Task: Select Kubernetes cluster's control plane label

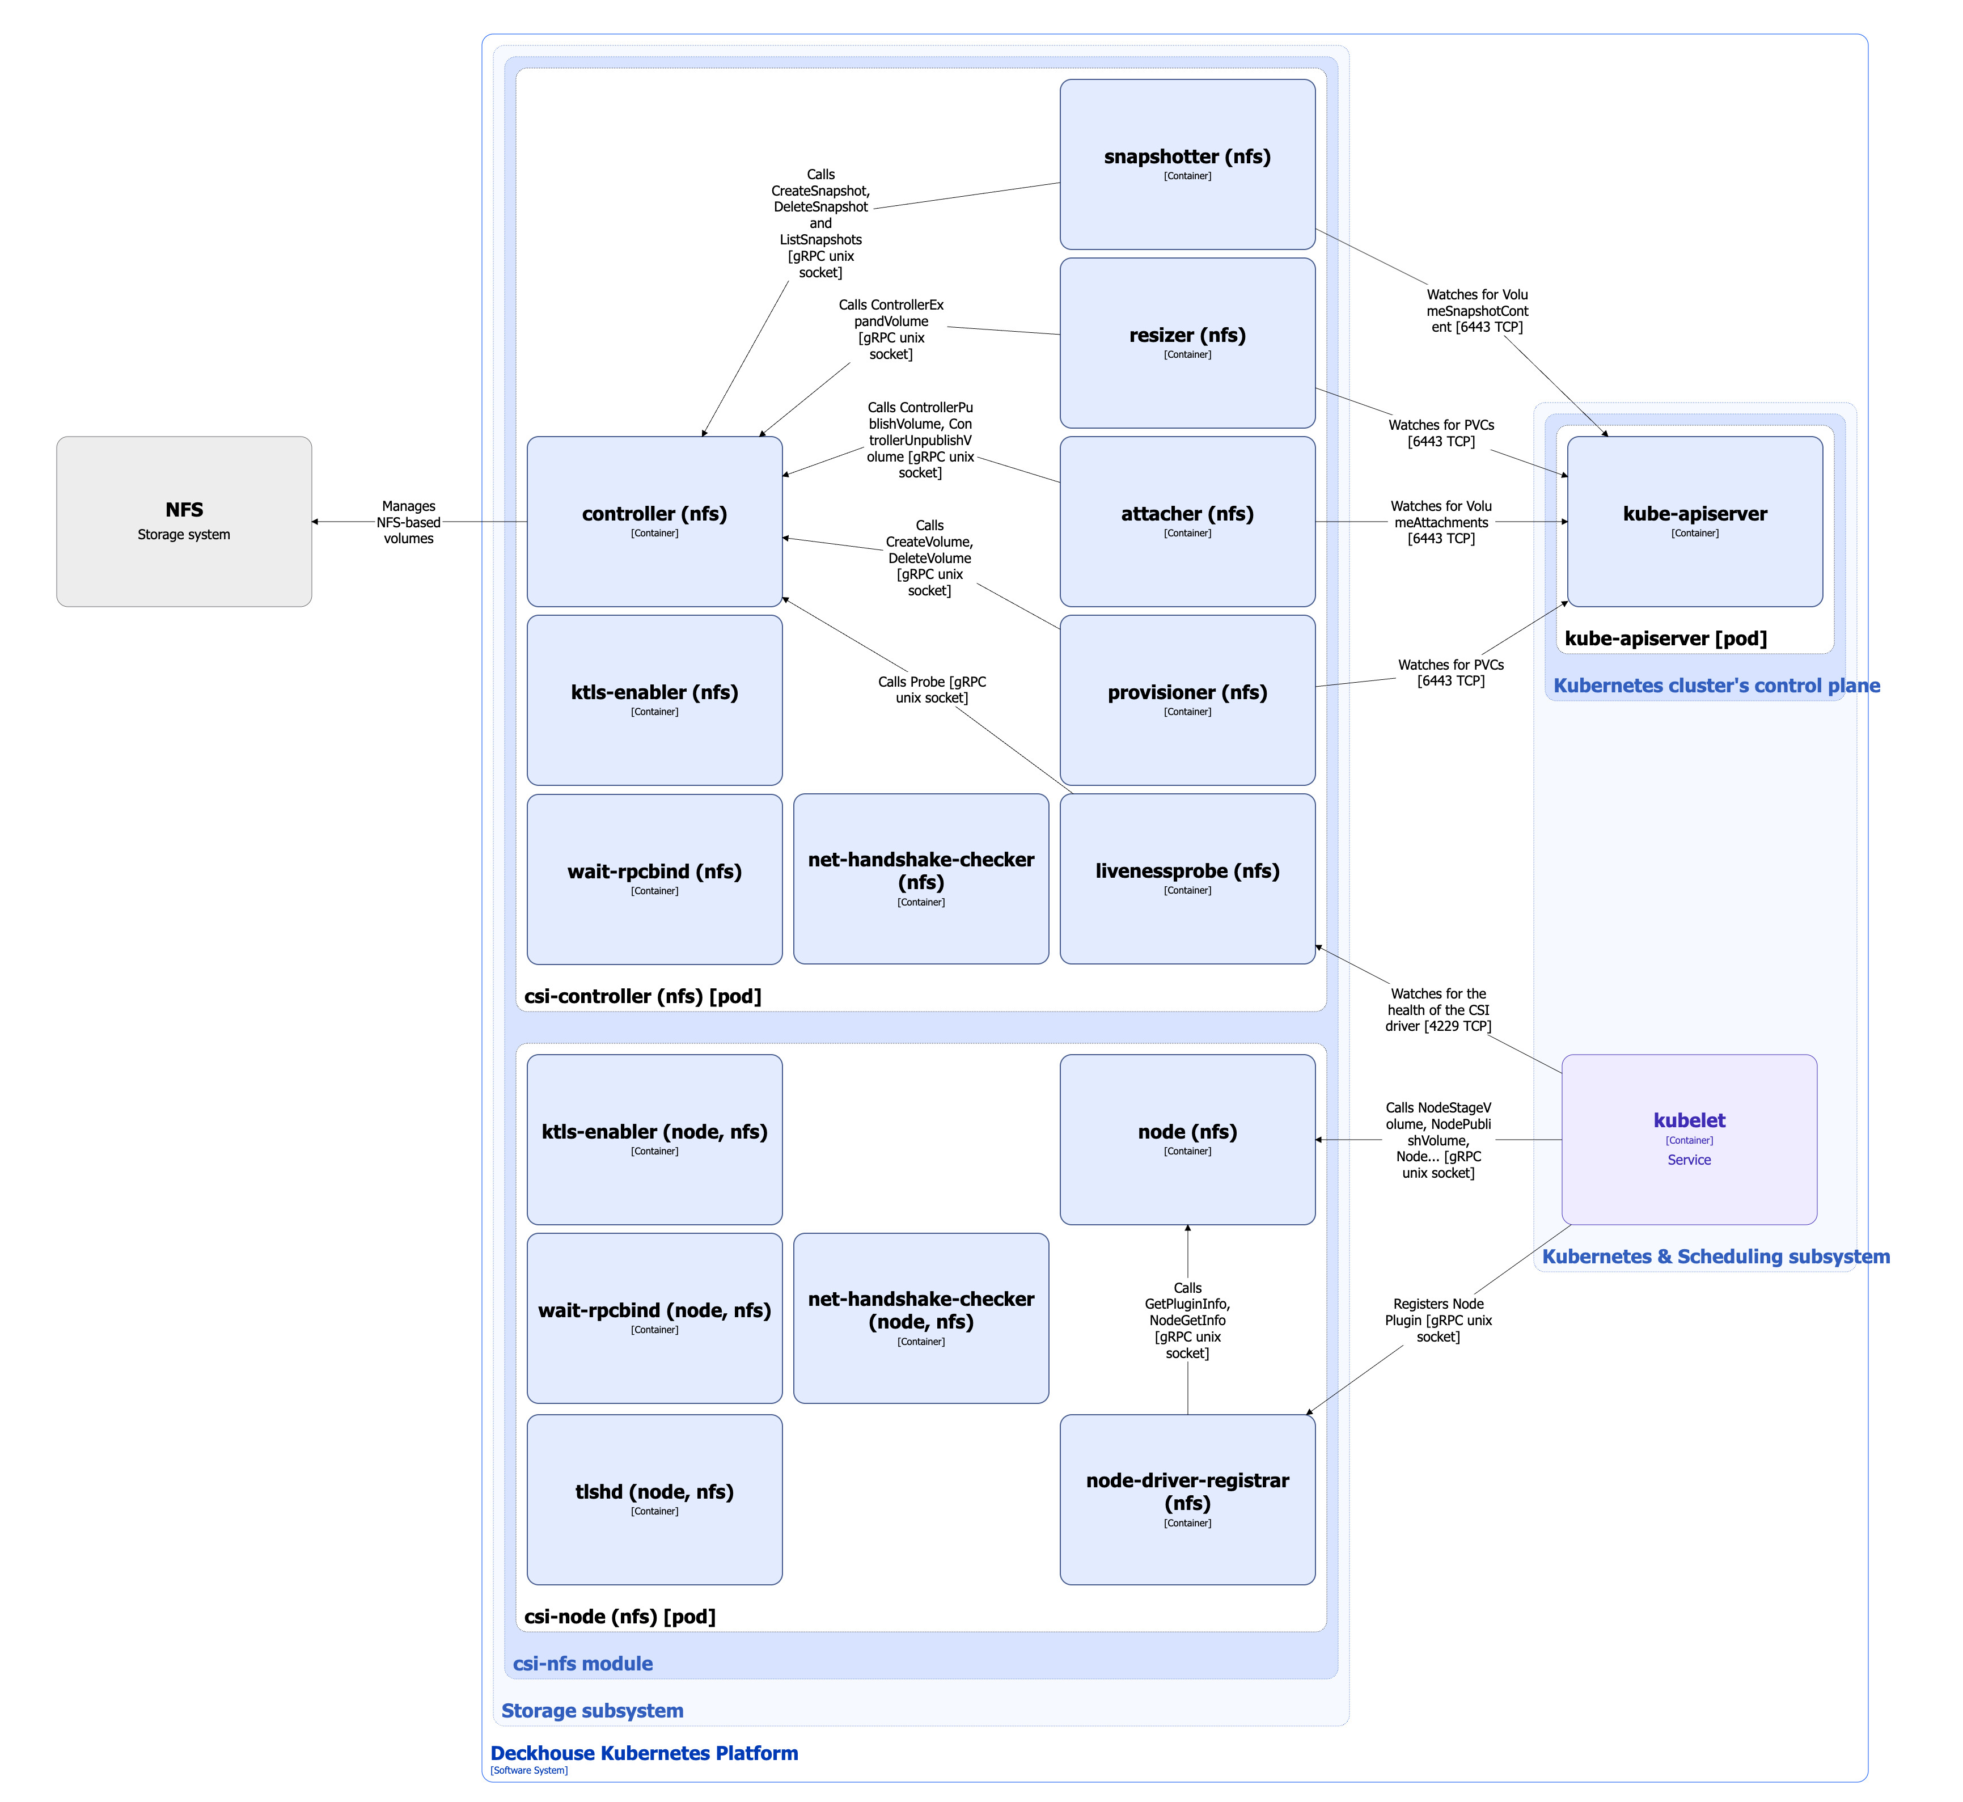Action: 1716,686
